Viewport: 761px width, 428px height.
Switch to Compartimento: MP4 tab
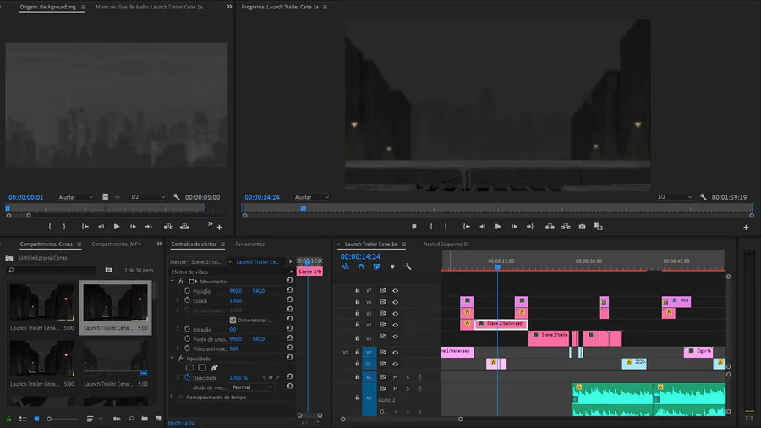pos(116,244)
